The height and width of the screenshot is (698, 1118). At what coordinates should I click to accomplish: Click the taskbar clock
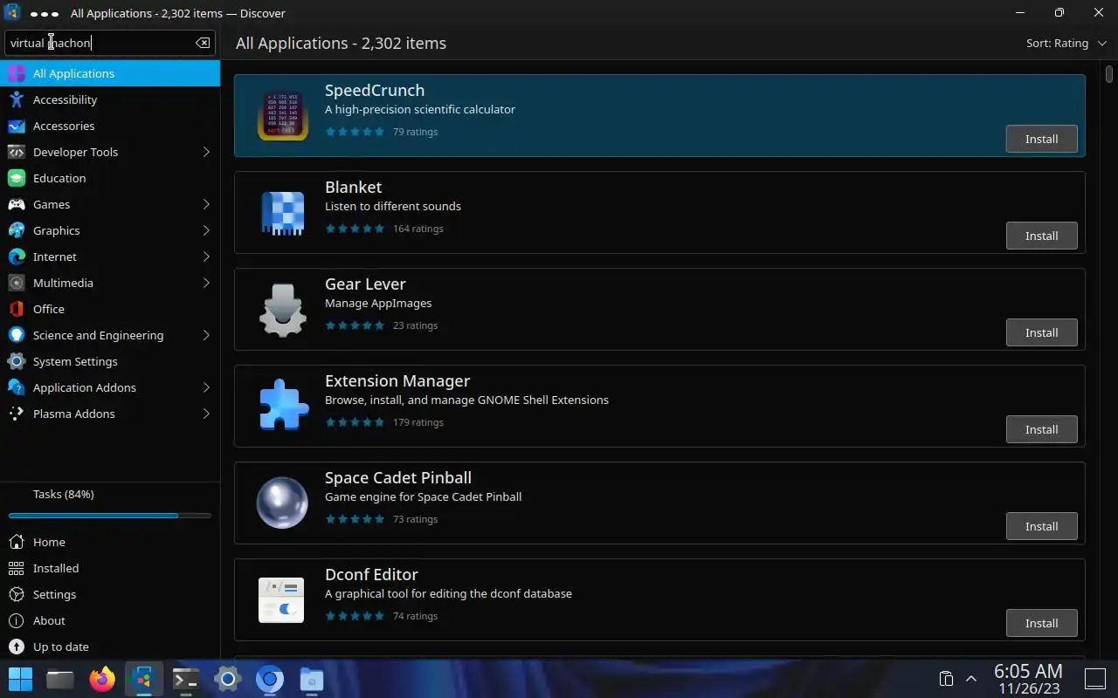pyautogui.click(x=1028, y=679)
